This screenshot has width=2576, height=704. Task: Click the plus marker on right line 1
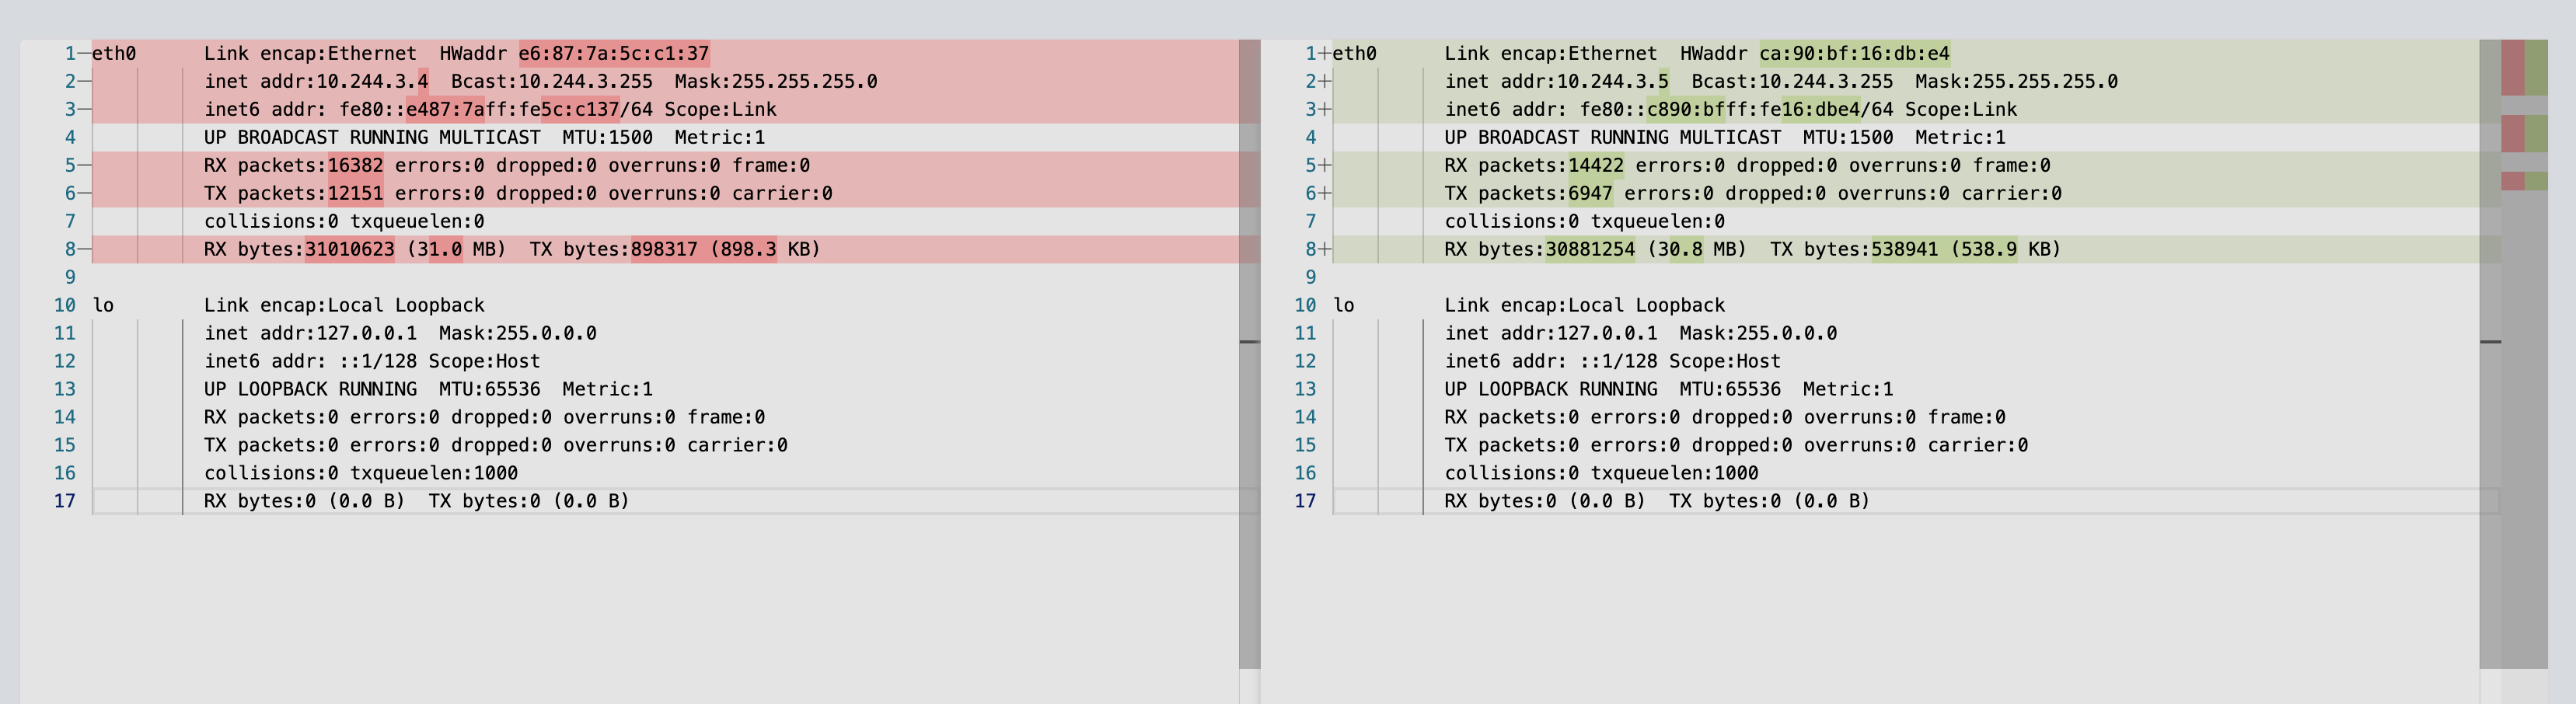1324,54
